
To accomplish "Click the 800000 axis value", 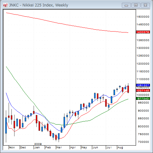I will point(143,126).
